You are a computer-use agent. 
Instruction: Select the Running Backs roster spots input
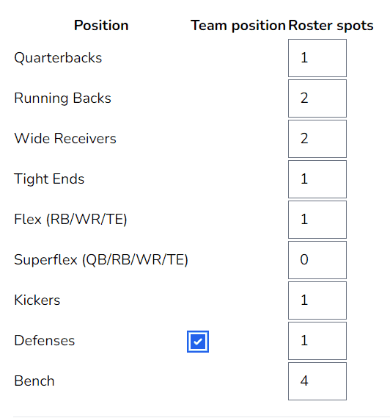(x=317, y=98)
